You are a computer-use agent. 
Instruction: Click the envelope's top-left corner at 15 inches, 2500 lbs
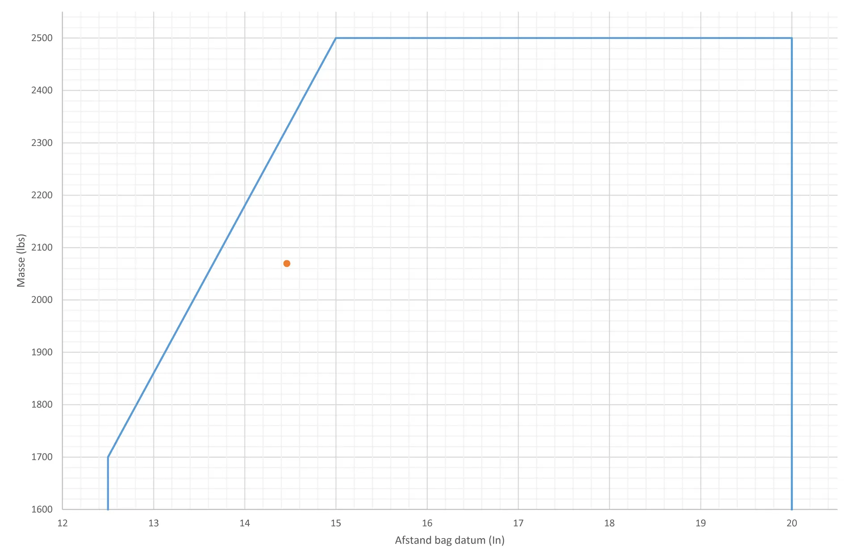coord(336,38)
